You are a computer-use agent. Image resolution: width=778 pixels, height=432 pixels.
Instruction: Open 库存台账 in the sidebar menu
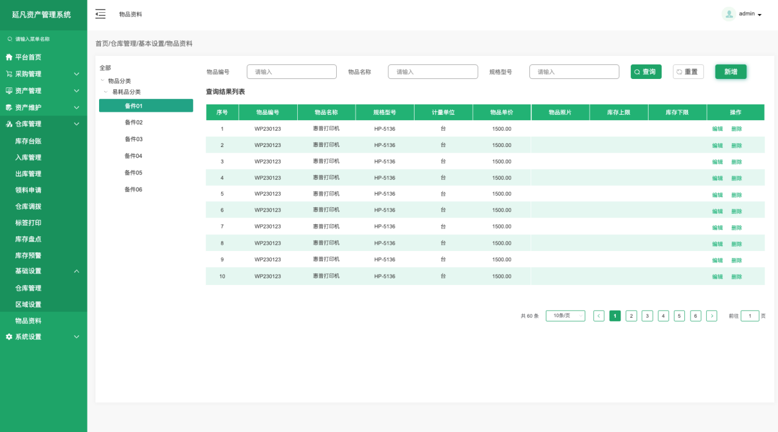28,141
